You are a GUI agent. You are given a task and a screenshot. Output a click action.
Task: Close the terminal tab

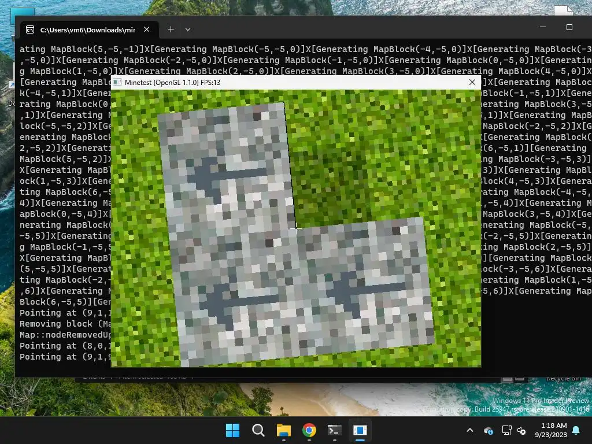click(x=147, y=29)
